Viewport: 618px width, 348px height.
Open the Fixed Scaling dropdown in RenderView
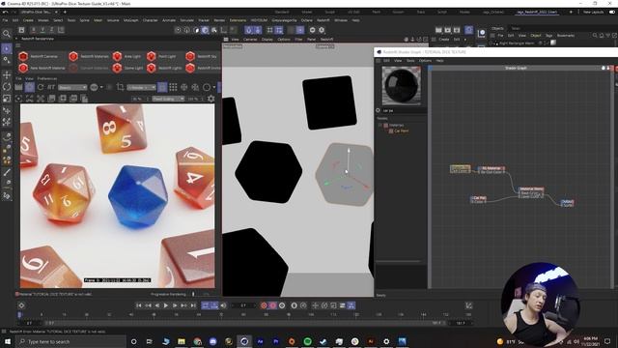(x=168, y=99)
